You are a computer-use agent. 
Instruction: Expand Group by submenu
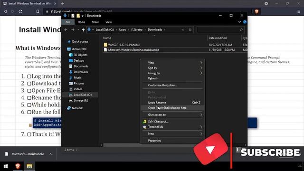(x=172, y=73)
